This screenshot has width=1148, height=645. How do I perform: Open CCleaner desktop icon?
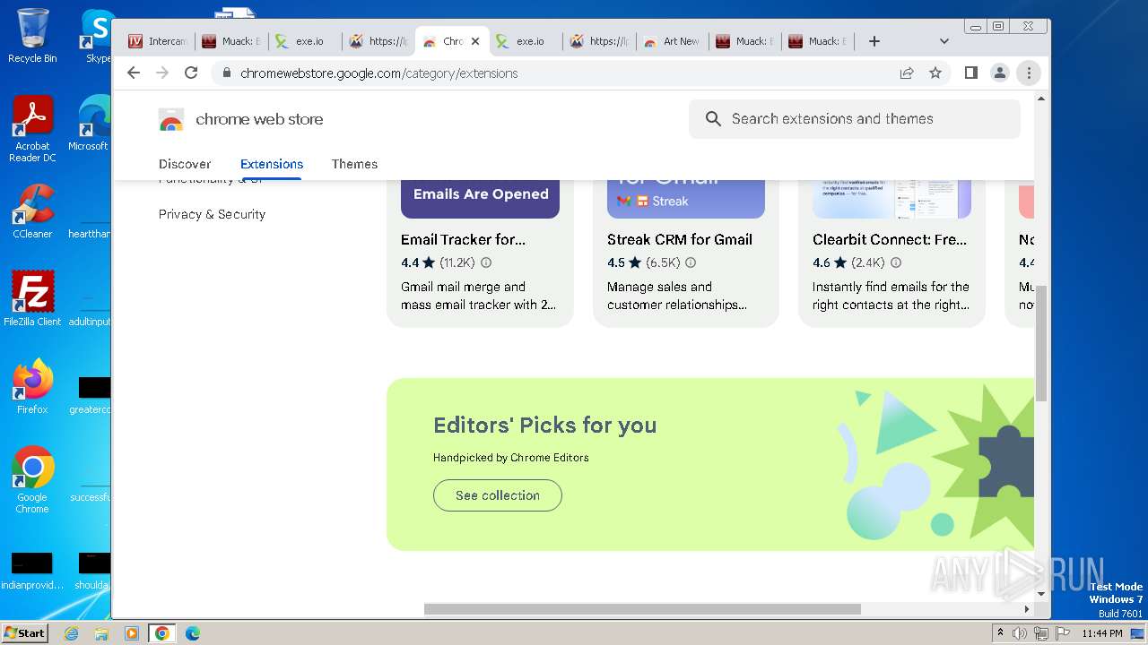[x=32, y=211]
